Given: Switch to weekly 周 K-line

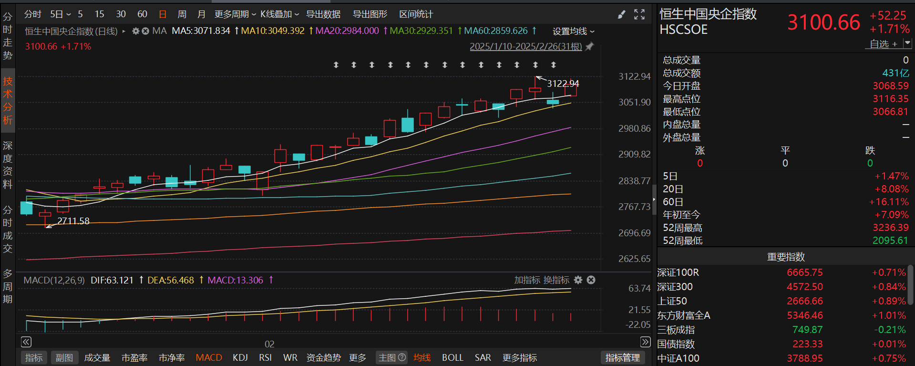Looking at the screenshot, I should coord(182,14).
